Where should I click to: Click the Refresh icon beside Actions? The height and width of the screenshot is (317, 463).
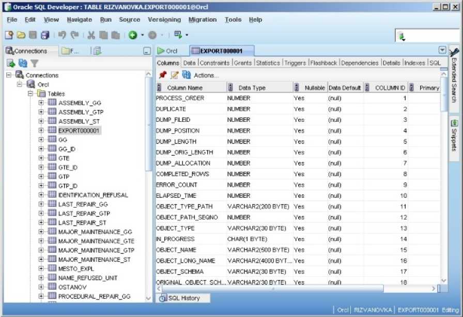click(187, 75)
